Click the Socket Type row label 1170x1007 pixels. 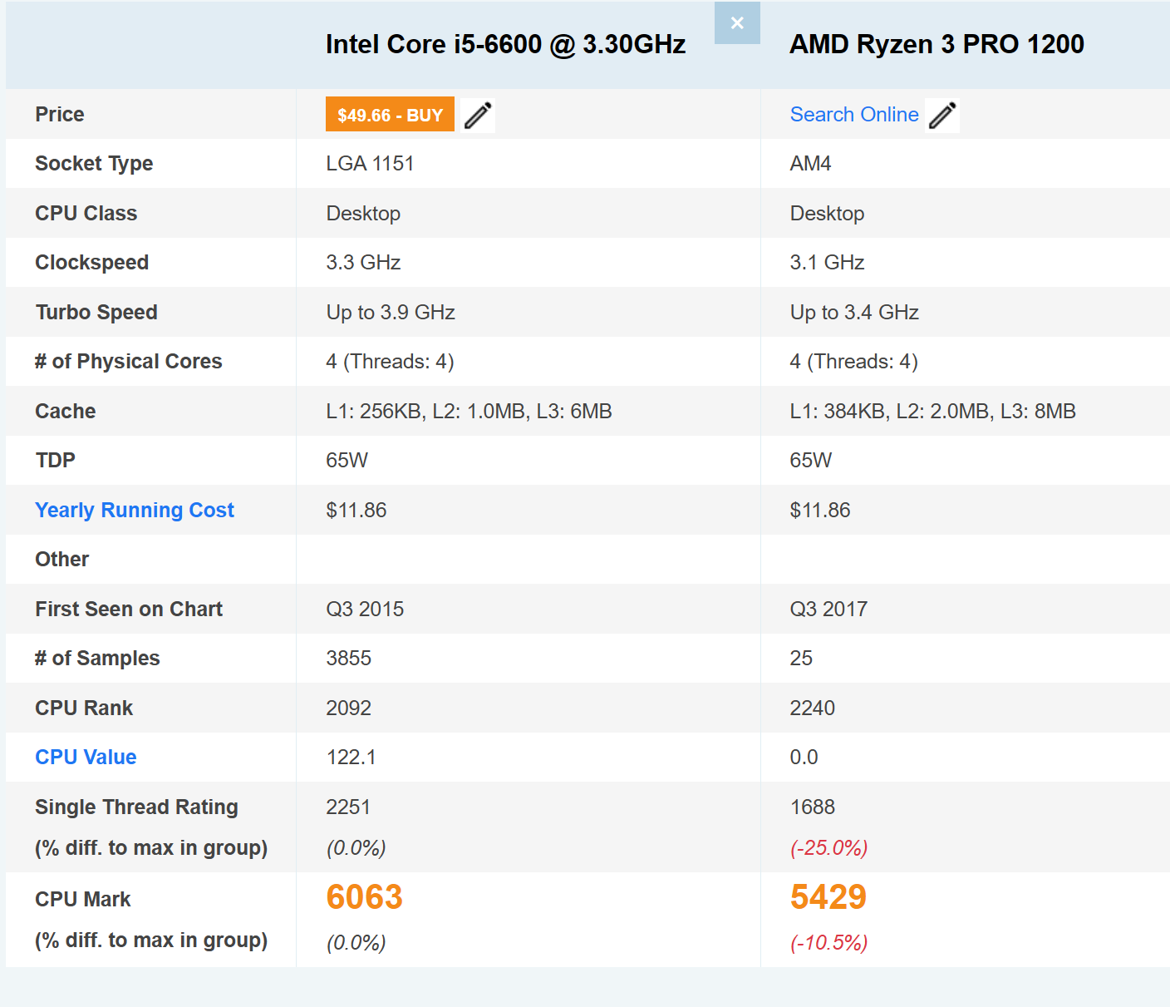94,164
